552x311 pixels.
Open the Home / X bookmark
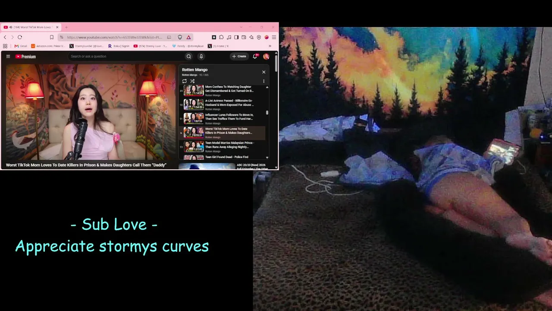(218, 46)
